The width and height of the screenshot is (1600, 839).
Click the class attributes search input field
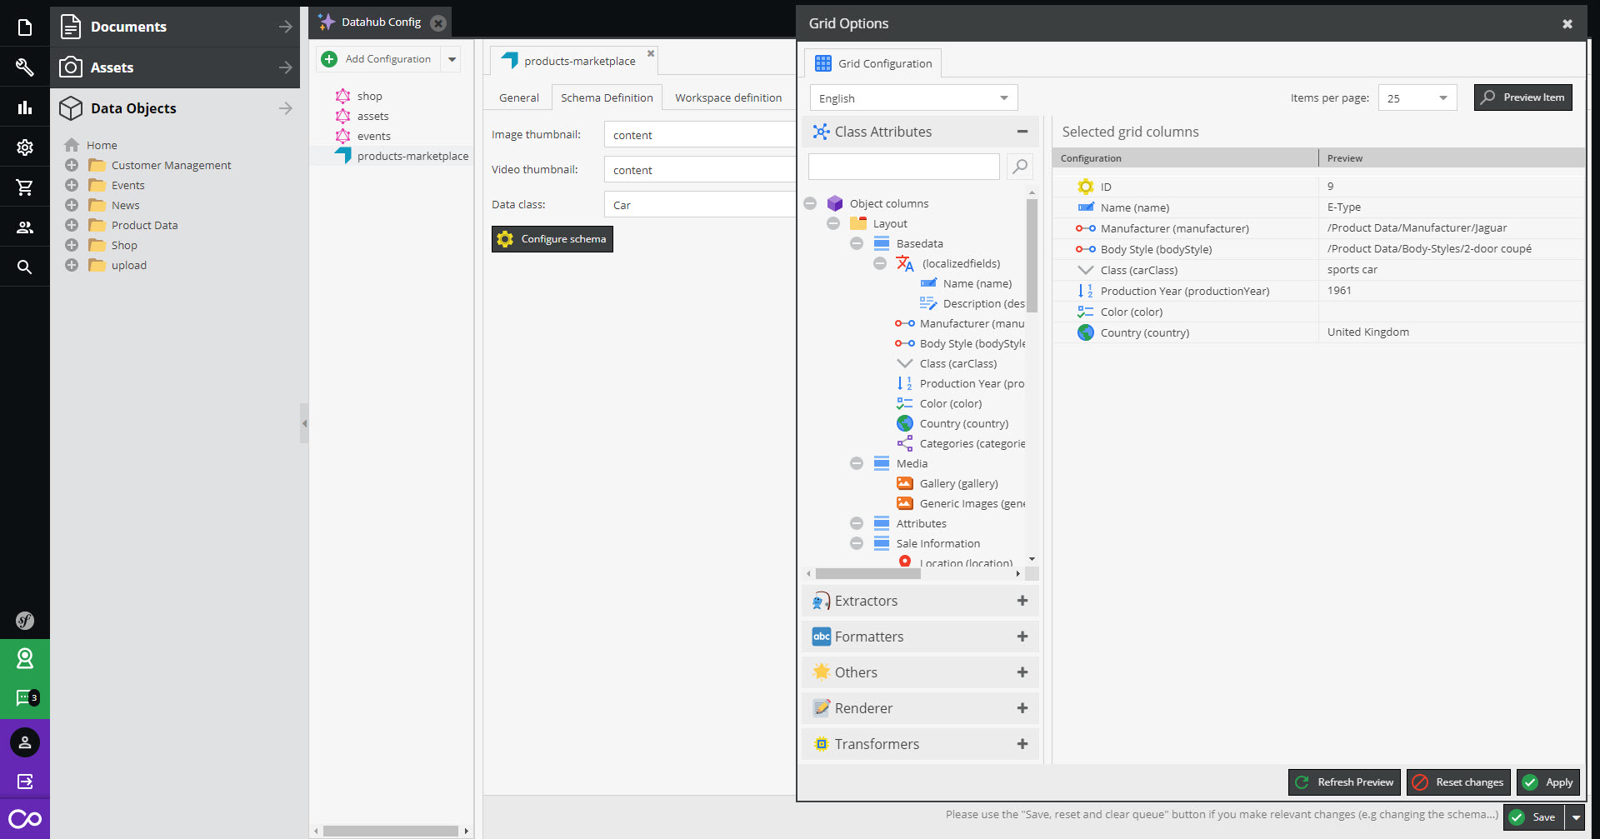[903, 167]
